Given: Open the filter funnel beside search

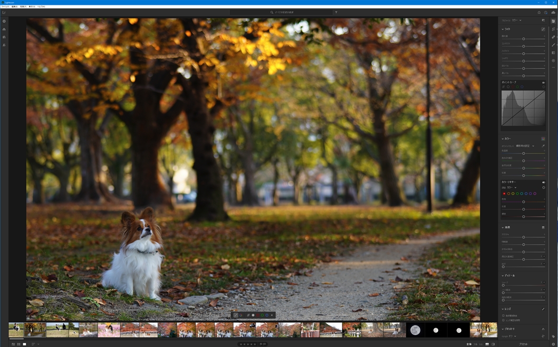Looking at the screenshot, I should [x=336, y=12].
